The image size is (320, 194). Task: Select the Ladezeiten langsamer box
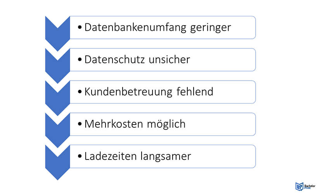163,156
